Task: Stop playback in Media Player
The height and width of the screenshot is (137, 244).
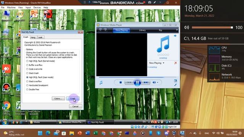Action: (x=120, y=83)
